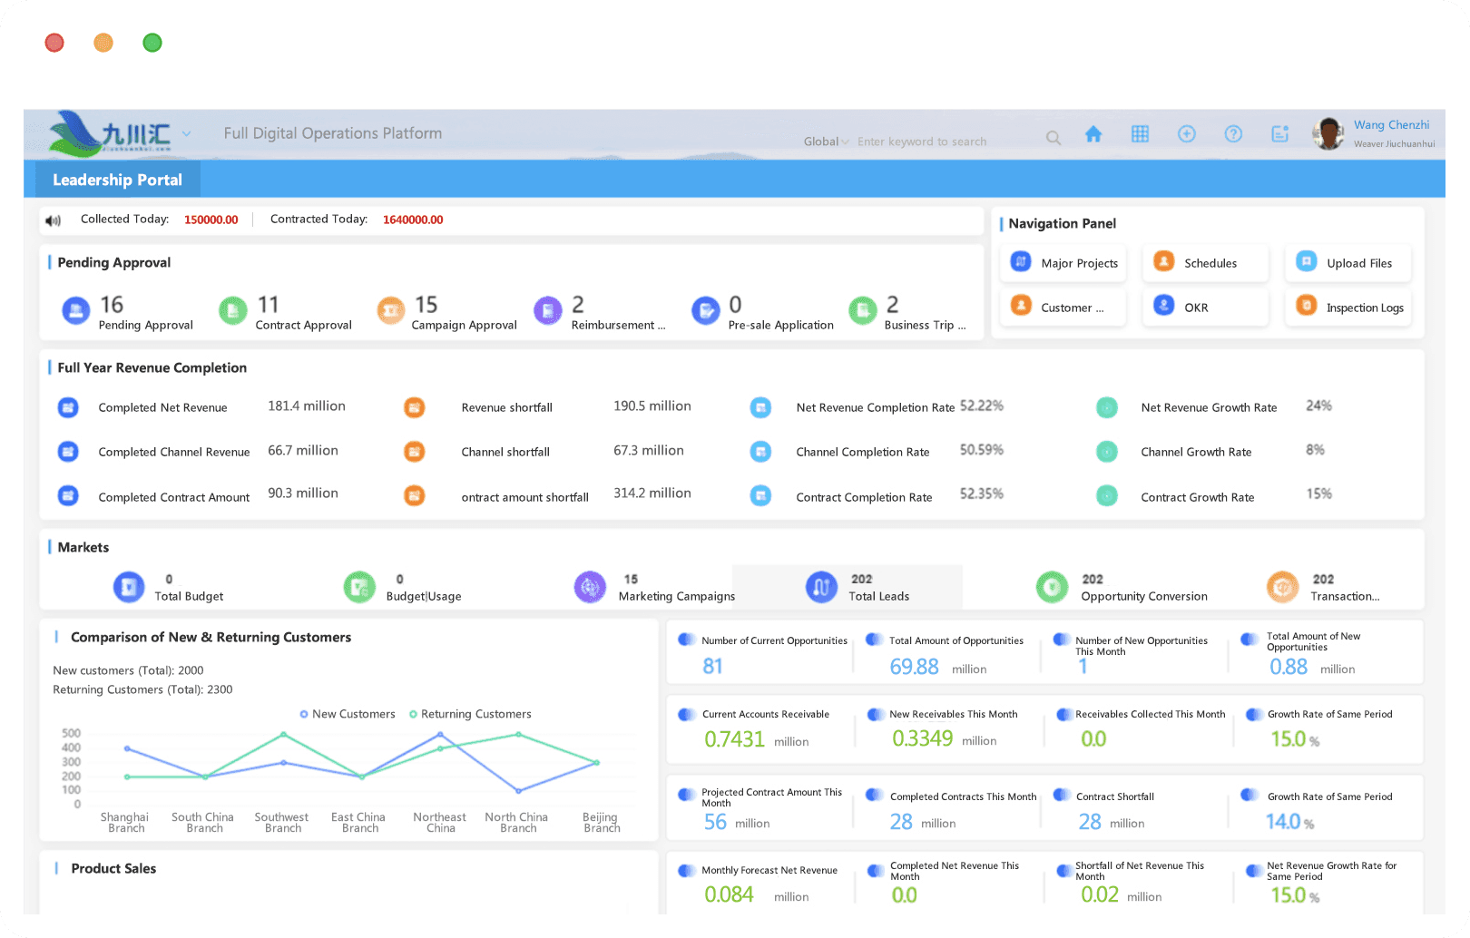
Task: Click the search magnifier icon
Action: (x=1053, y=138)
